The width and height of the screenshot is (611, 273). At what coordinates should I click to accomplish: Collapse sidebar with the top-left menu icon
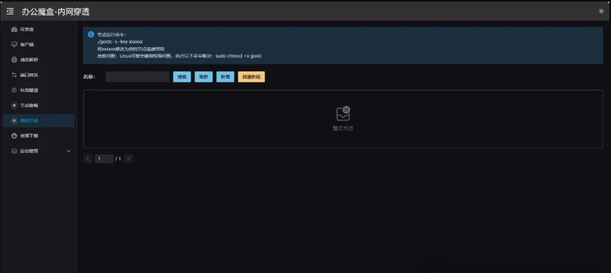coord(10,11)
